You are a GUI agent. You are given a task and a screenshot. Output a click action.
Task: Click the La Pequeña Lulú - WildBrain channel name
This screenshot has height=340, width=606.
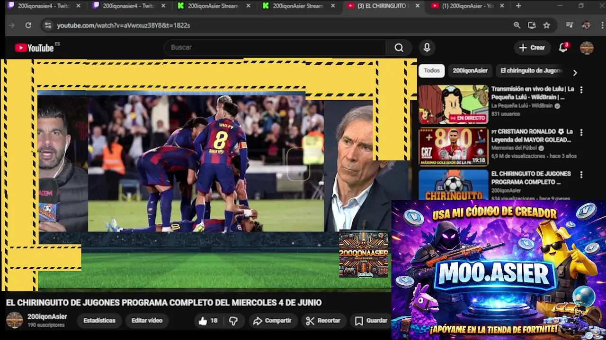click(522, 106)
